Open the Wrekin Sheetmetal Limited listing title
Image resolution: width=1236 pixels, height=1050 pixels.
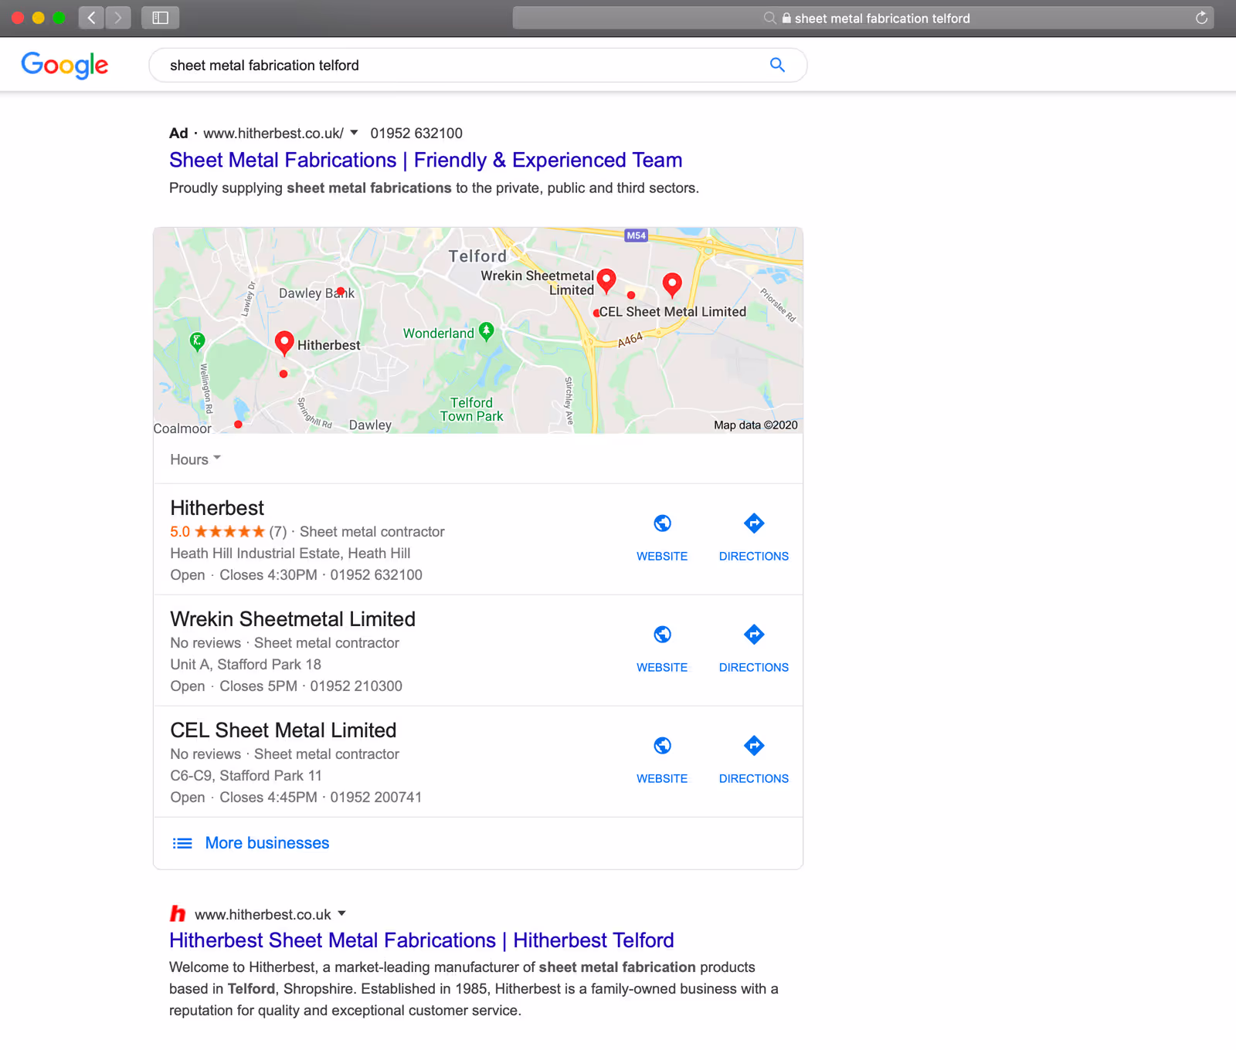(x=293, y=619)
